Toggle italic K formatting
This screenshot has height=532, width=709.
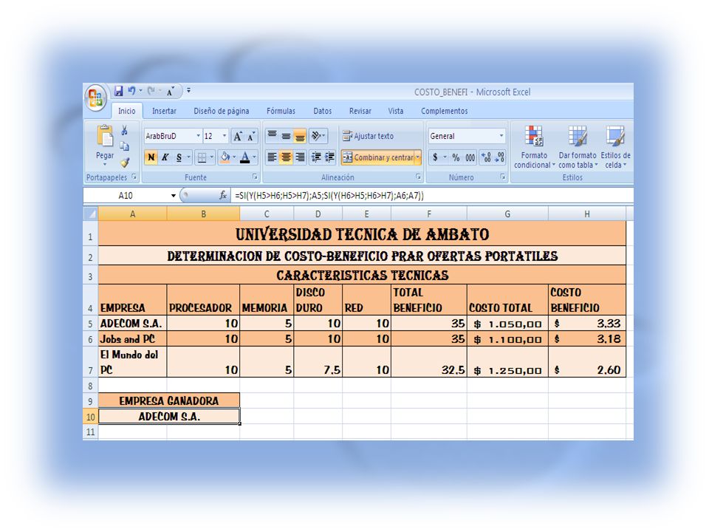(165, 157)
